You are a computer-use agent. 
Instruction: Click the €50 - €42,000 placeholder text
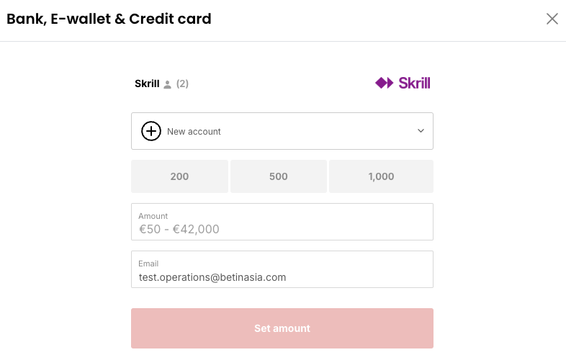[179, 230]
